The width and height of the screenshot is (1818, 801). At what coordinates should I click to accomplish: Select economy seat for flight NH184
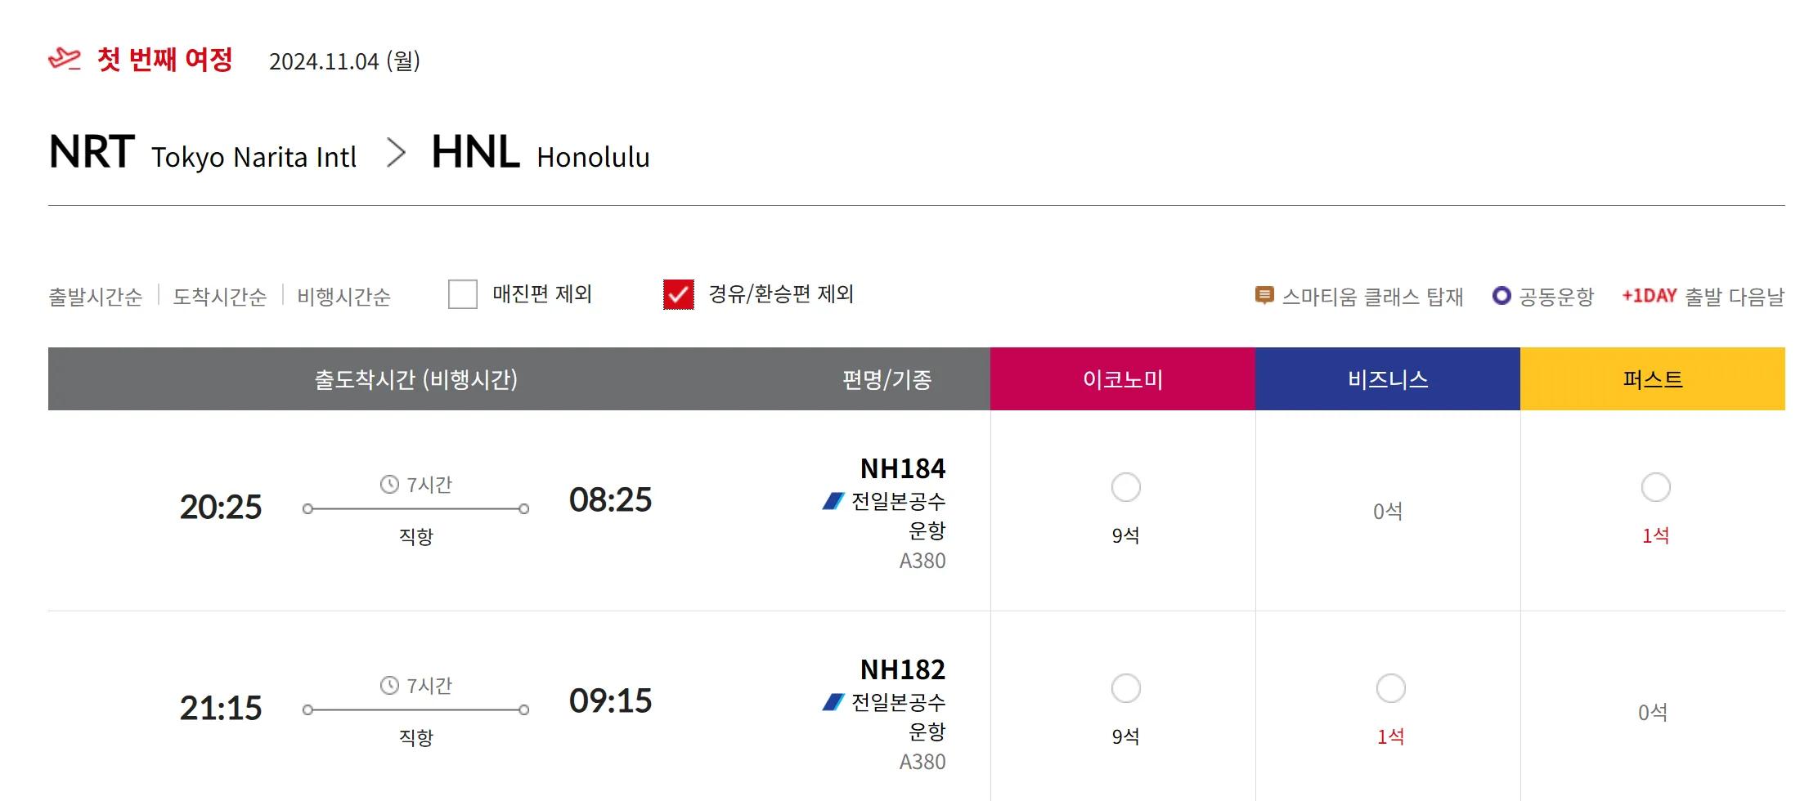pos(1125,487)
